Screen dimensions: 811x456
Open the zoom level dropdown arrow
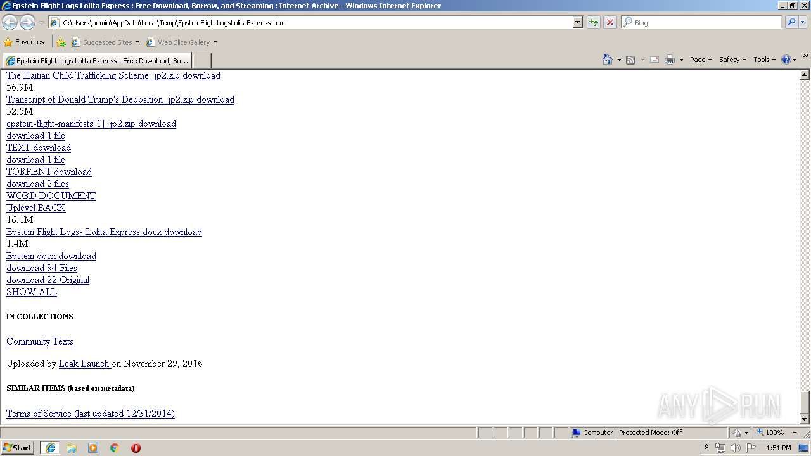[x=795, y=433]
